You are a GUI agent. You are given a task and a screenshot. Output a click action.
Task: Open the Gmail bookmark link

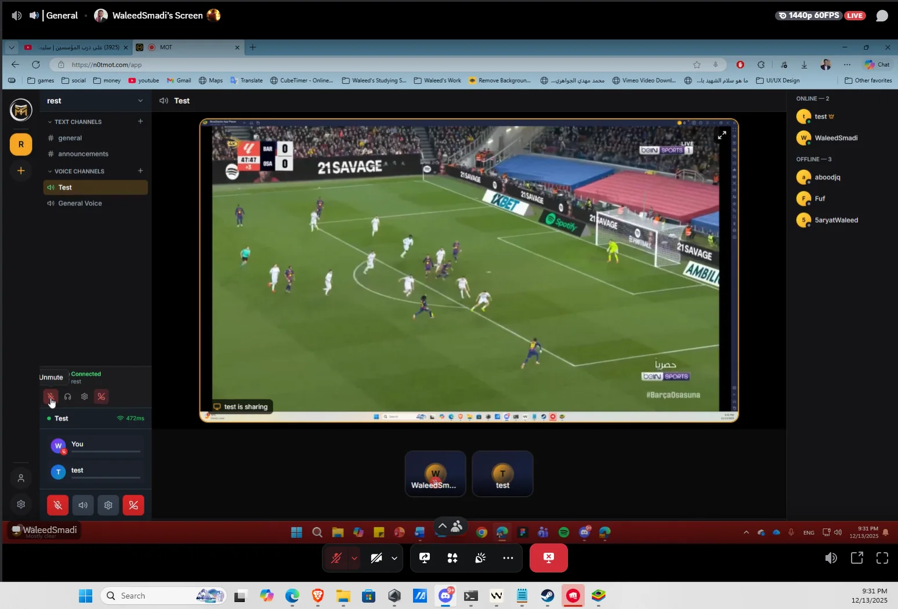179,81
